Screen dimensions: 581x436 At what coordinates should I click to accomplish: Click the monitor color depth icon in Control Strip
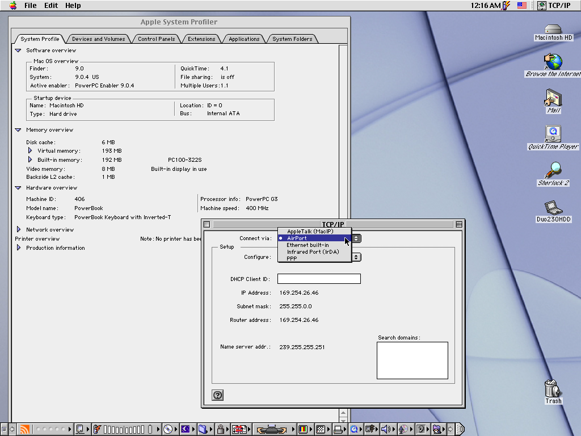[303, 429]
